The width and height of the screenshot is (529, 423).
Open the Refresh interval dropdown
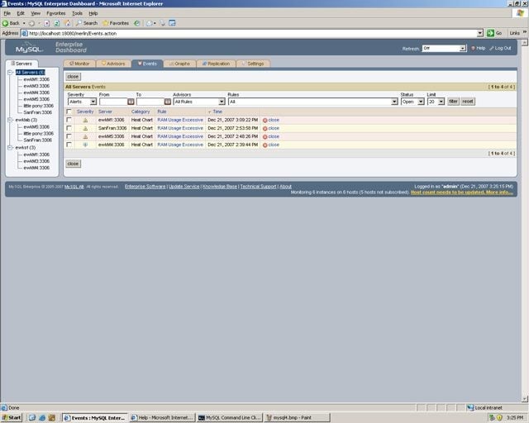click(x=444, y=48)
